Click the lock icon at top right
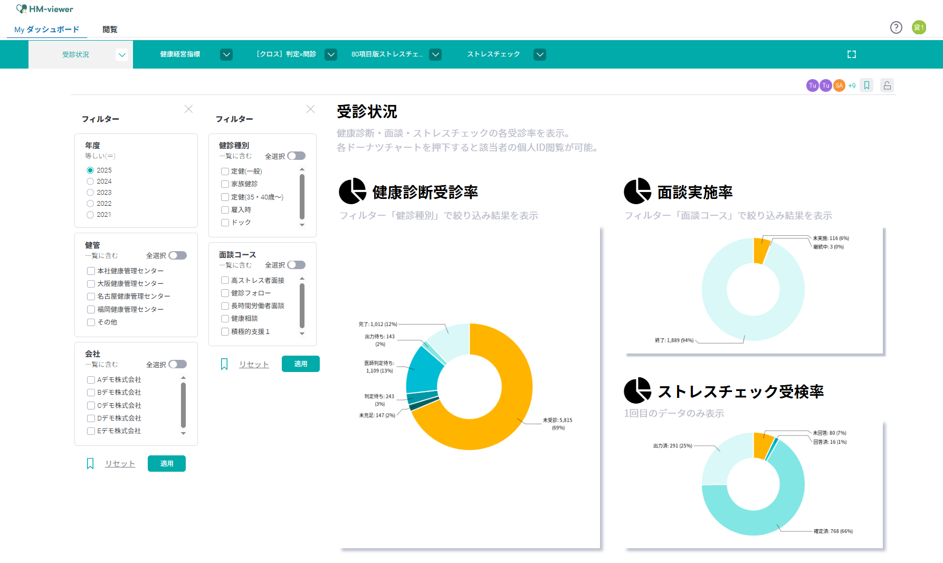 click(x=887, y=85)
